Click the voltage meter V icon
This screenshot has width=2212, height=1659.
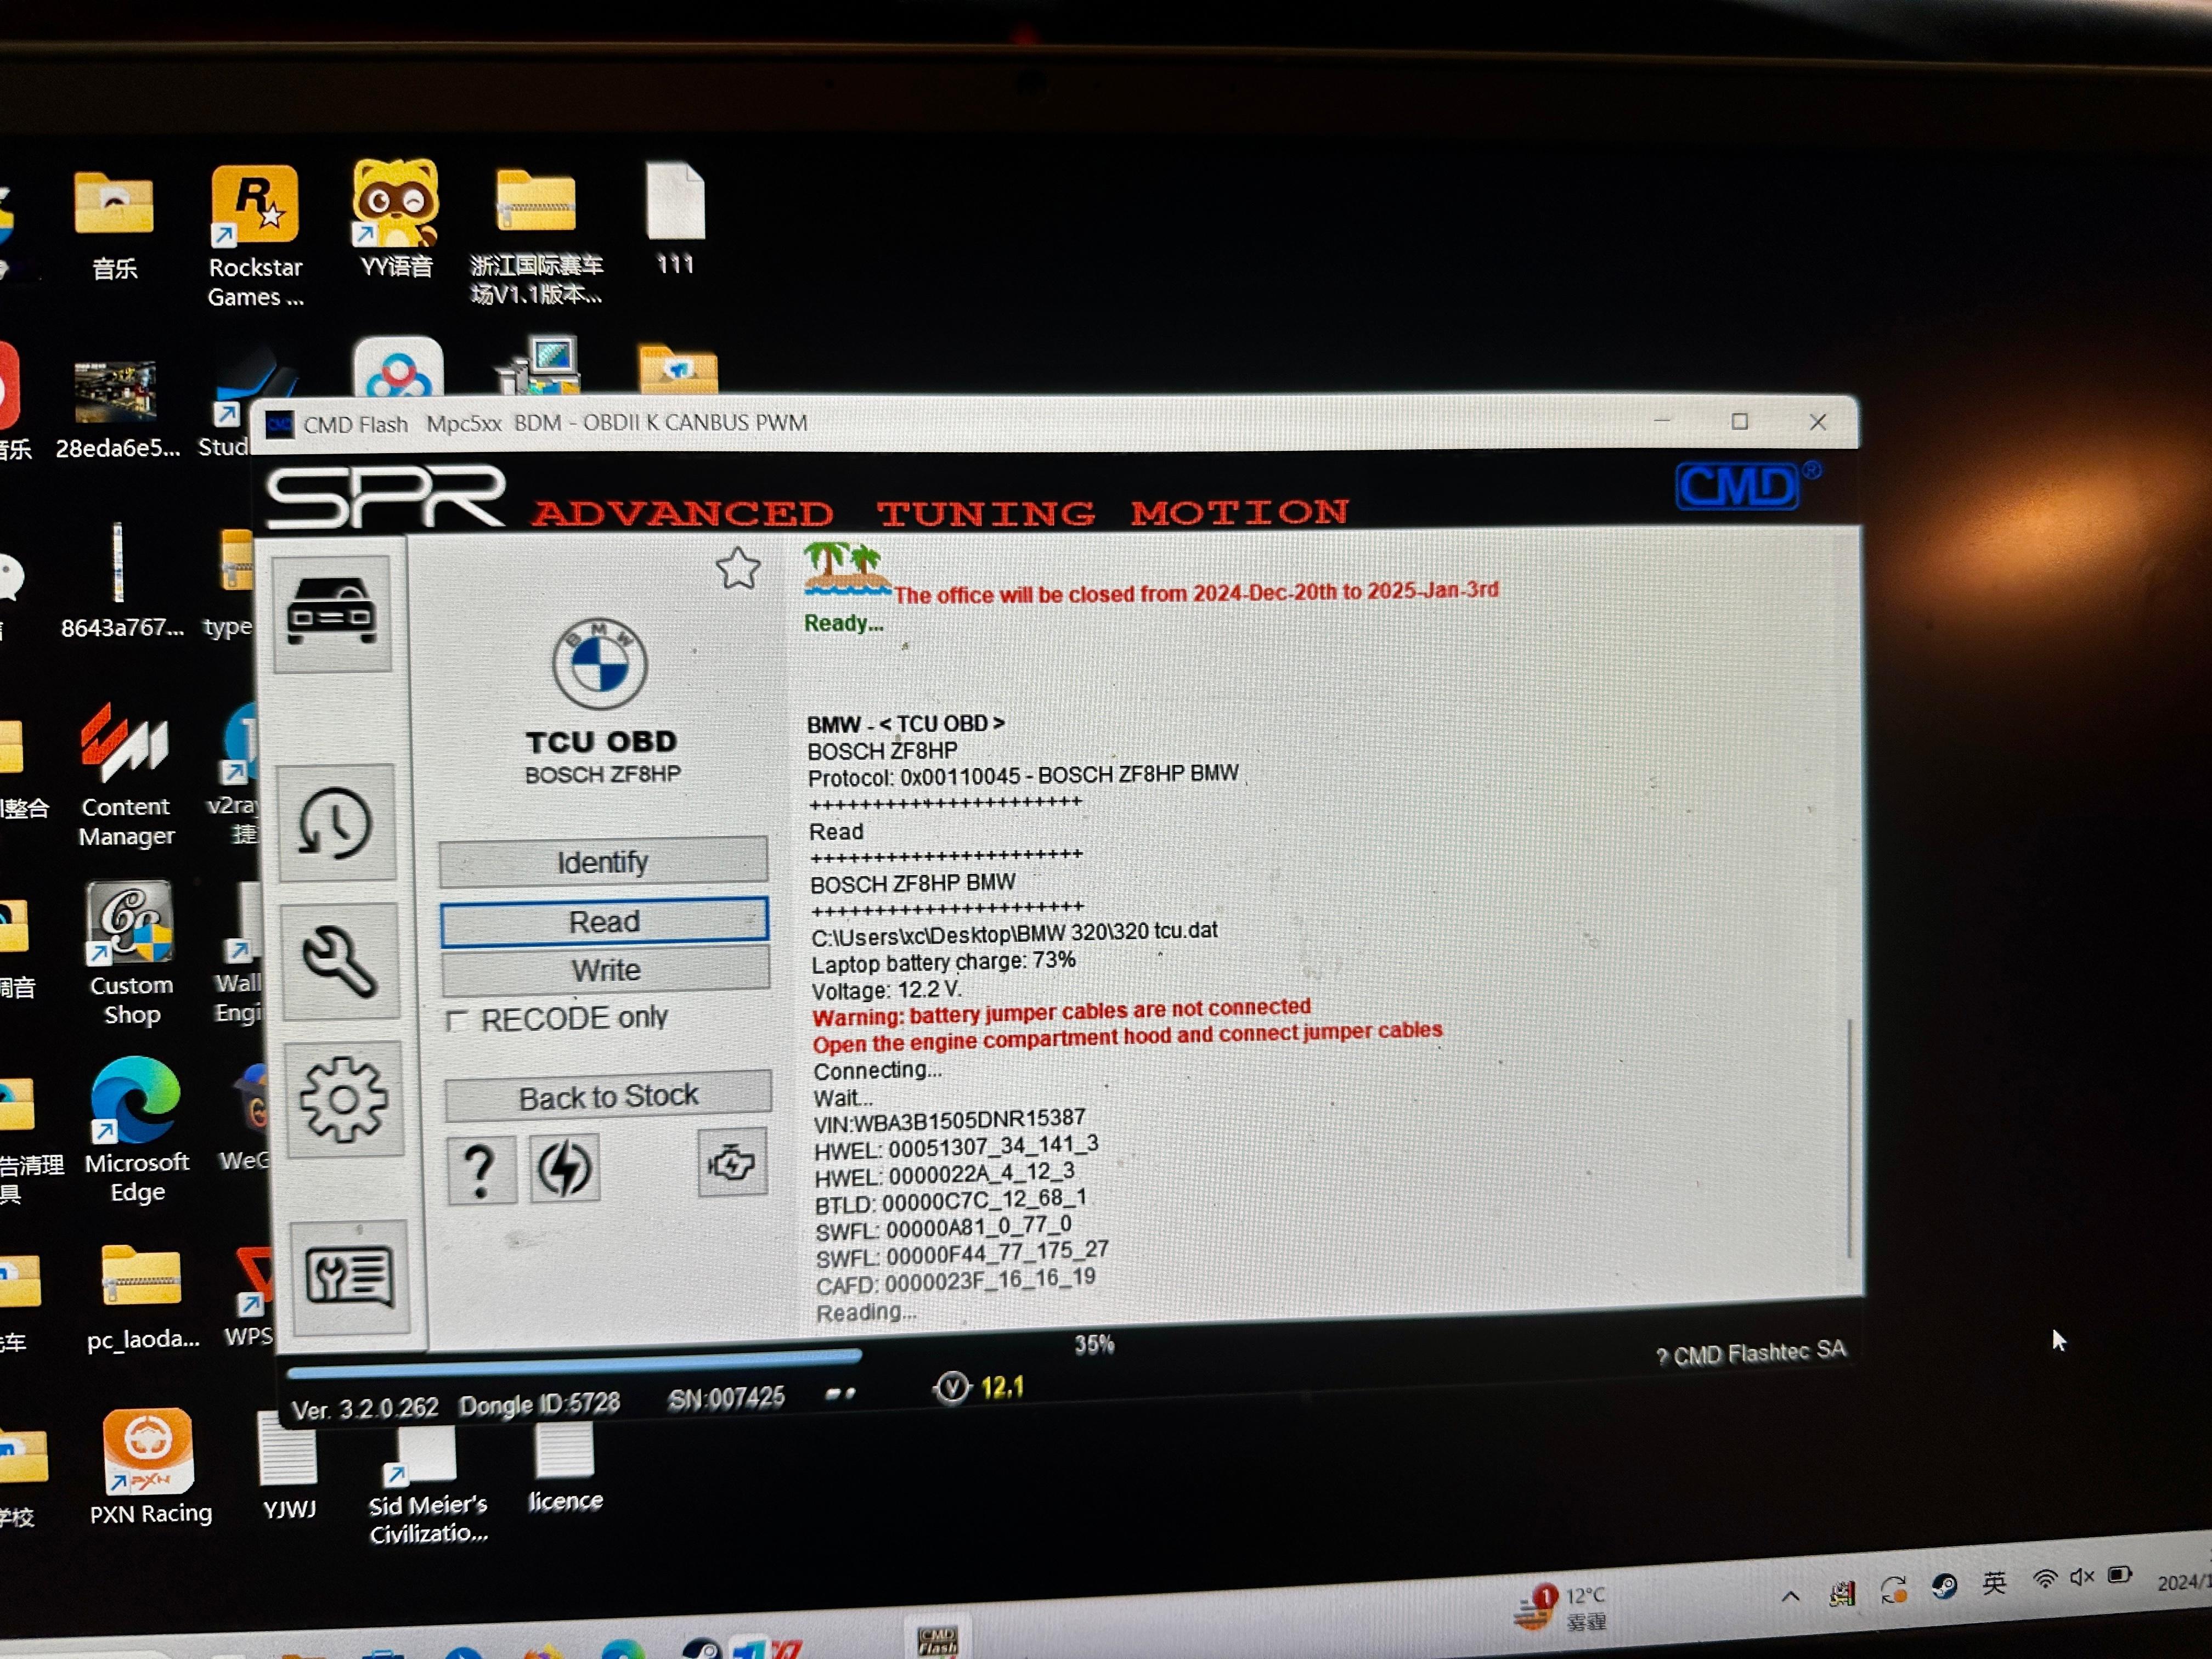coord(951,1388)
